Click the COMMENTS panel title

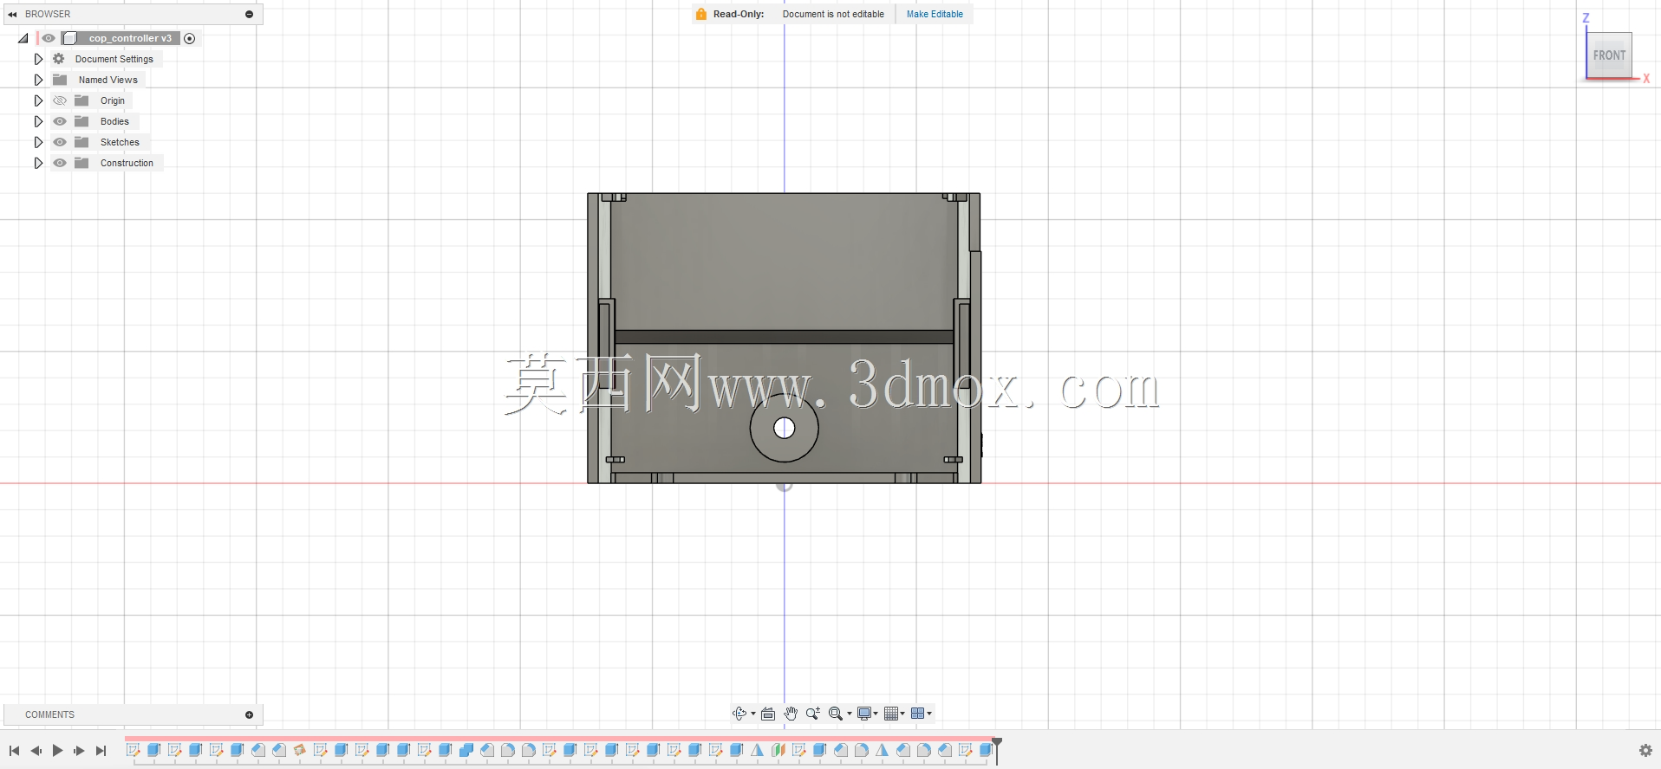pos(49,714)
